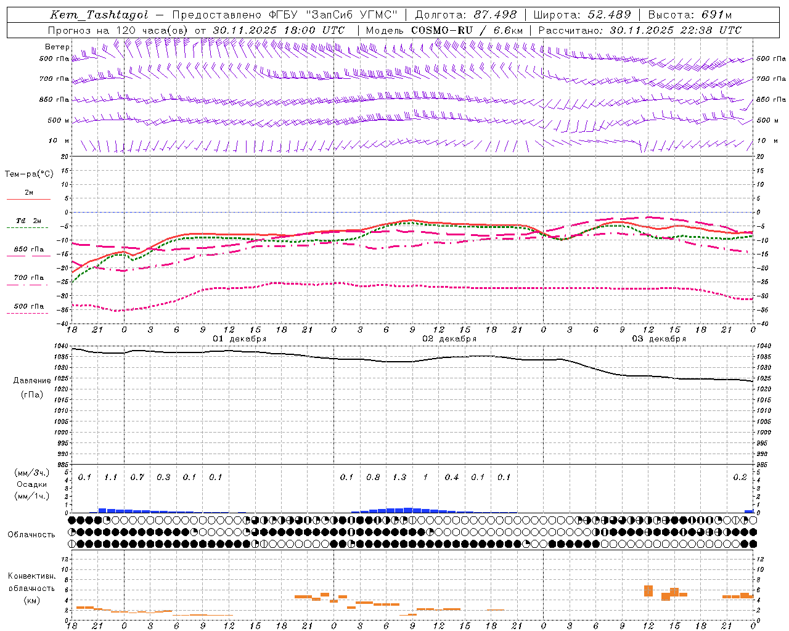Select the Прогноз на 120 часа(ов) text

click(x=118, y=30)
